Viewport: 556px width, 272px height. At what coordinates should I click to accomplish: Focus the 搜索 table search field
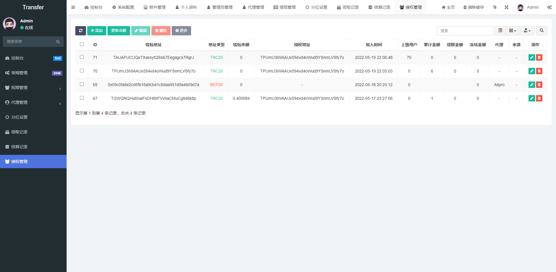(x=465, y=31)
